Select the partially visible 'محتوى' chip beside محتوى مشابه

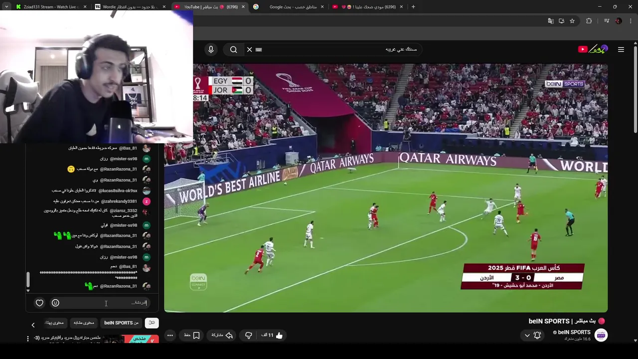tap(54, 323)
